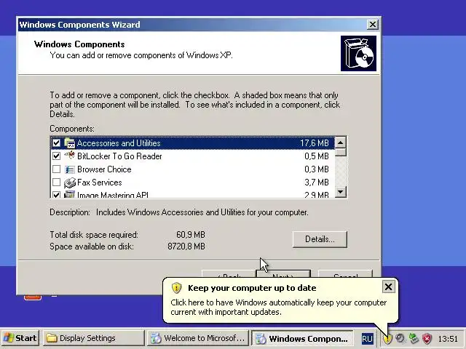
Task: Click the Keep your computer up to date balloon text
Action: [278, 307]
